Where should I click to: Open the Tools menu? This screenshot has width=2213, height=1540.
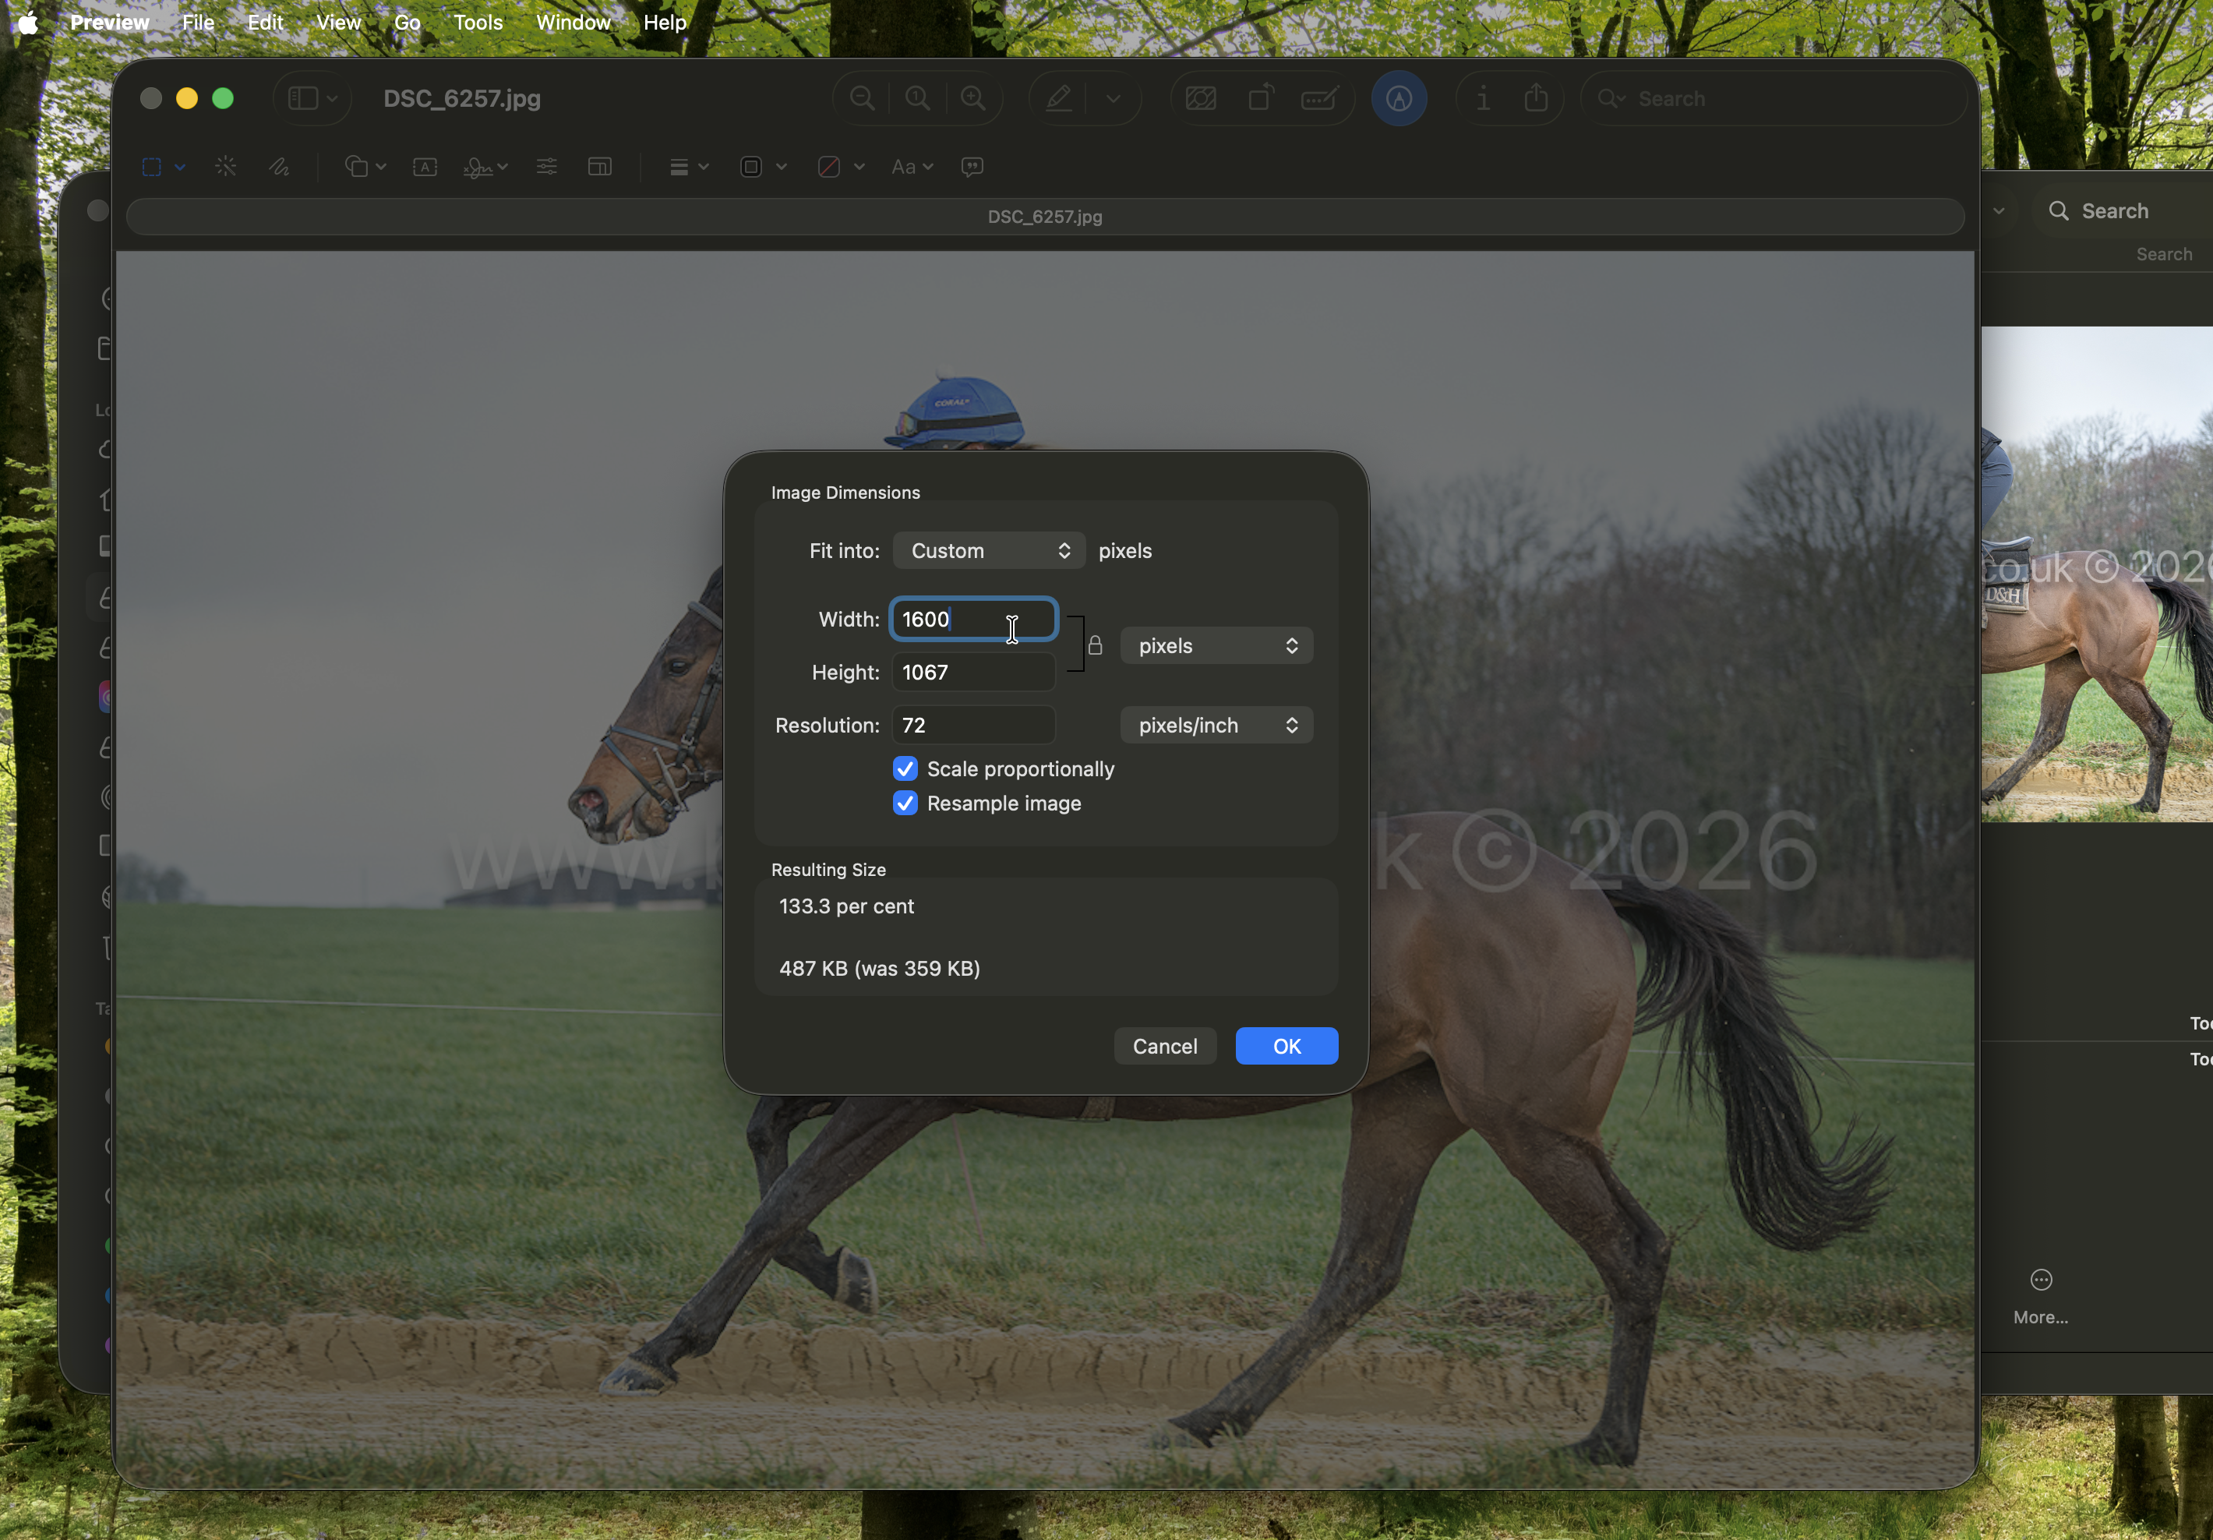tap(477, 22)
